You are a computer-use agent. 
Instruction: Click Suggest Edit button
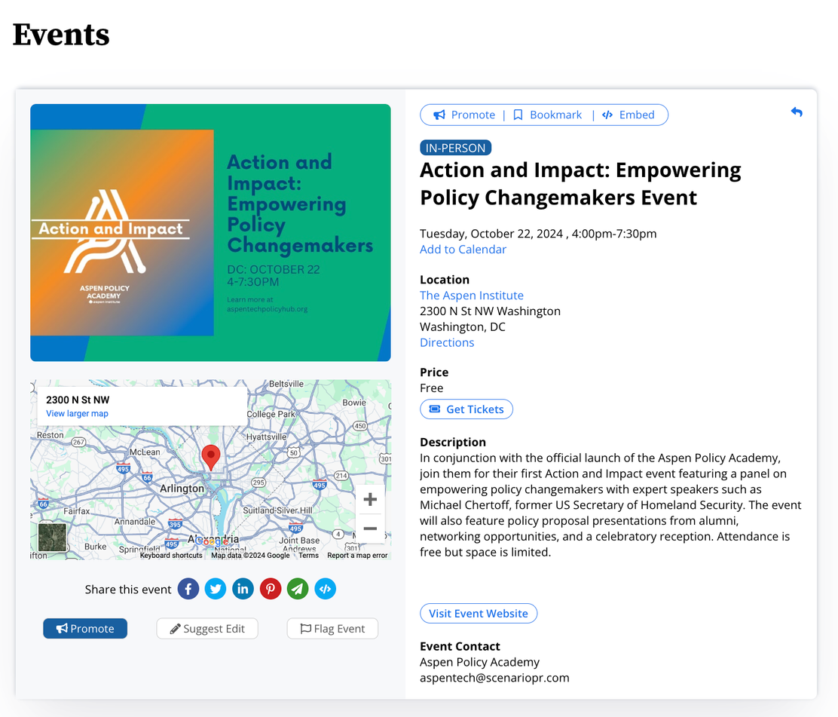207,628
